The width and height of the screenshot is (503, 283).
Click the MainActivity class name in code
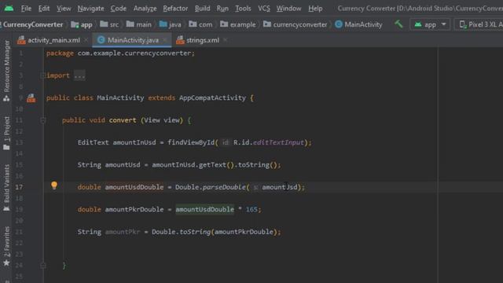click(120, 97)
